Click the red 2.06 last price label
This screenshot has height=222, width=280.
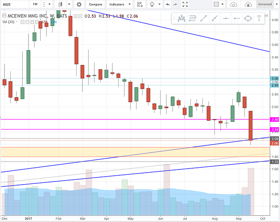275,143
